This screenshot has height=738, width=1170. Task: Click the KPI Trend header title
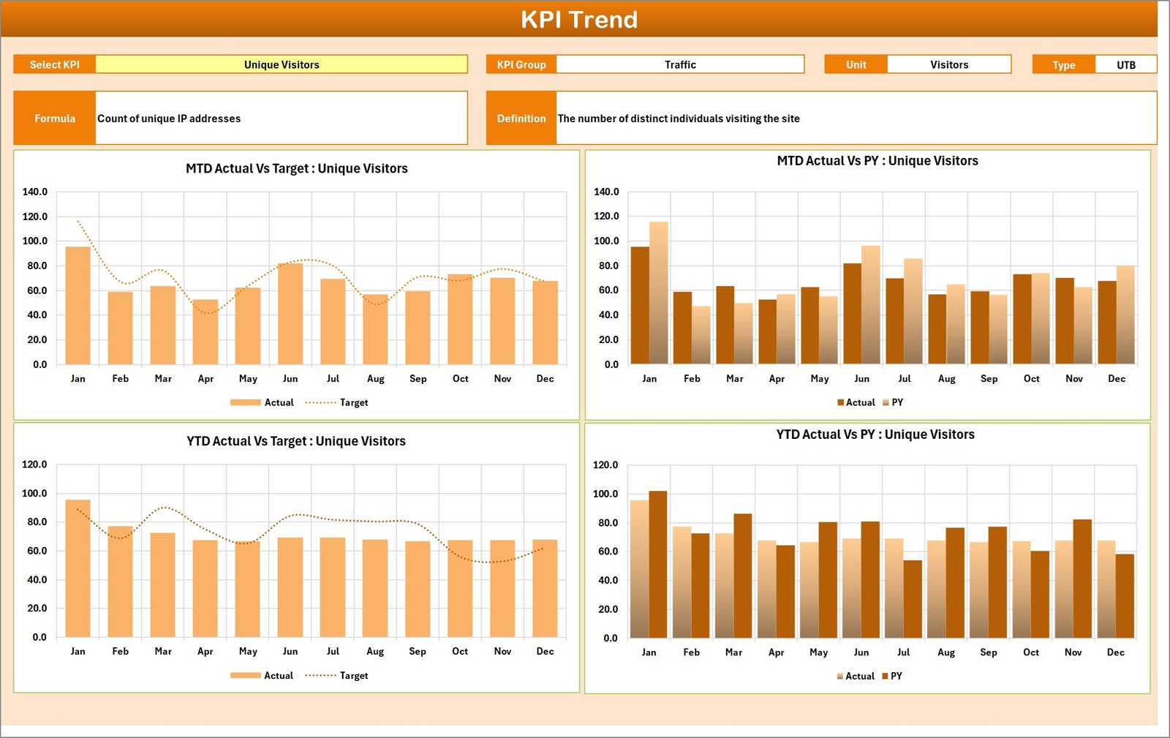coord(580,20)
